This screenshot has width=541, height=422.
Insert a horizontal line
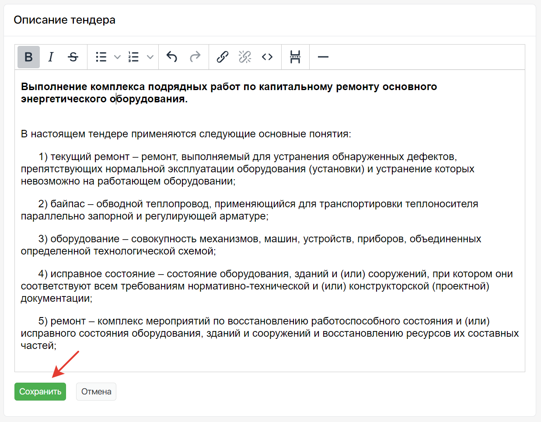pyautogui.click(x=323, y=57)
